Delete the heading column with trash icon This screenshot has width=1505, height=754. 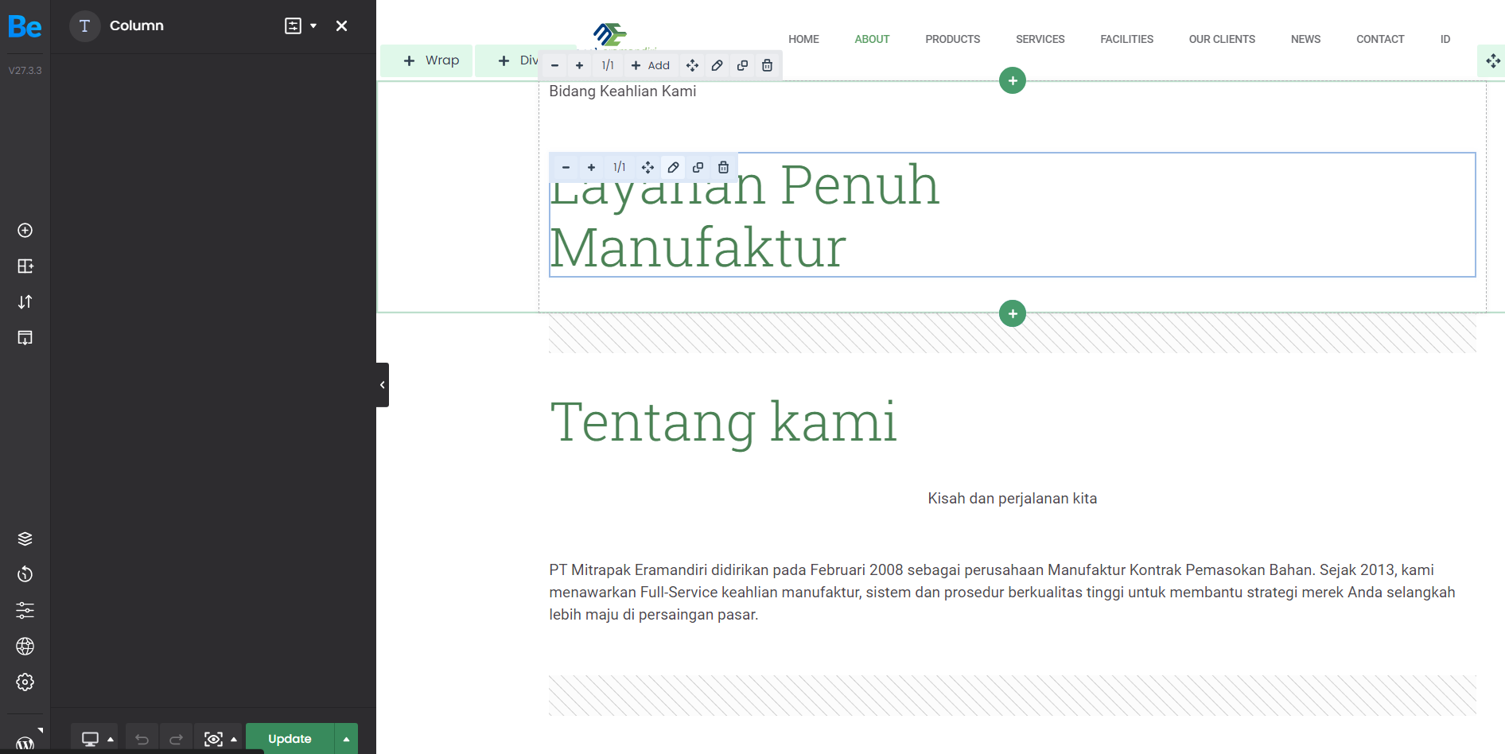tap(723, 167)
